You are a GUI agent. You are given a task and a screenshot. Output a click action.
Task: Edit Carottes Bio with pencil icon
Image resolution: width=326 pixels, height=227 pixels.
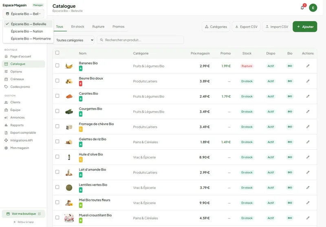click(x=308, y=96)
